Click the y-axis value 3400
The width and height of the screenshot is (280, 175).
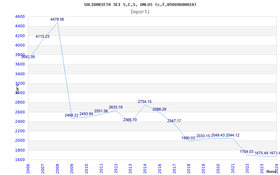[20, 74]
